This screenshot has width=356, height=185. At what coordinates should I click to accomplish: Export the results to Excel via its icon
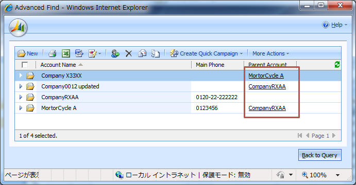(x=66, y=53)
